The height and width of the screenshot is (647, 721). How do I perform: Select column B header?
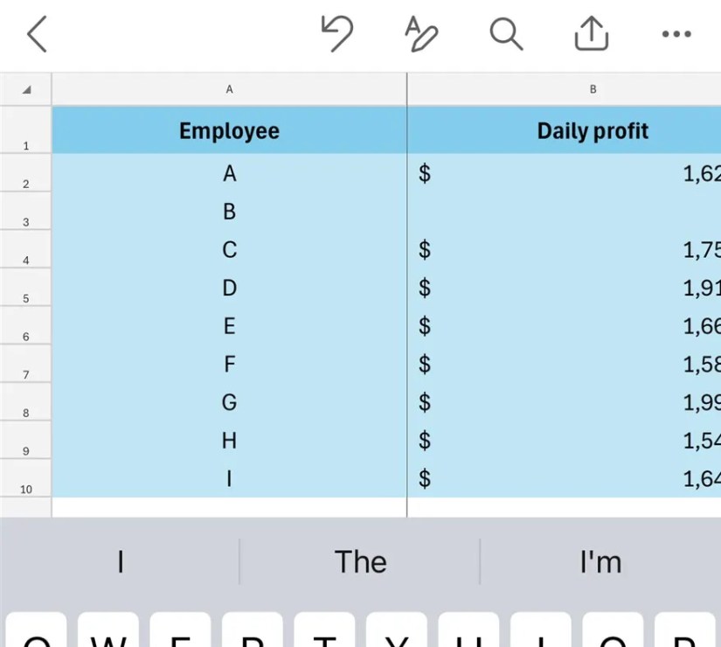565,89
